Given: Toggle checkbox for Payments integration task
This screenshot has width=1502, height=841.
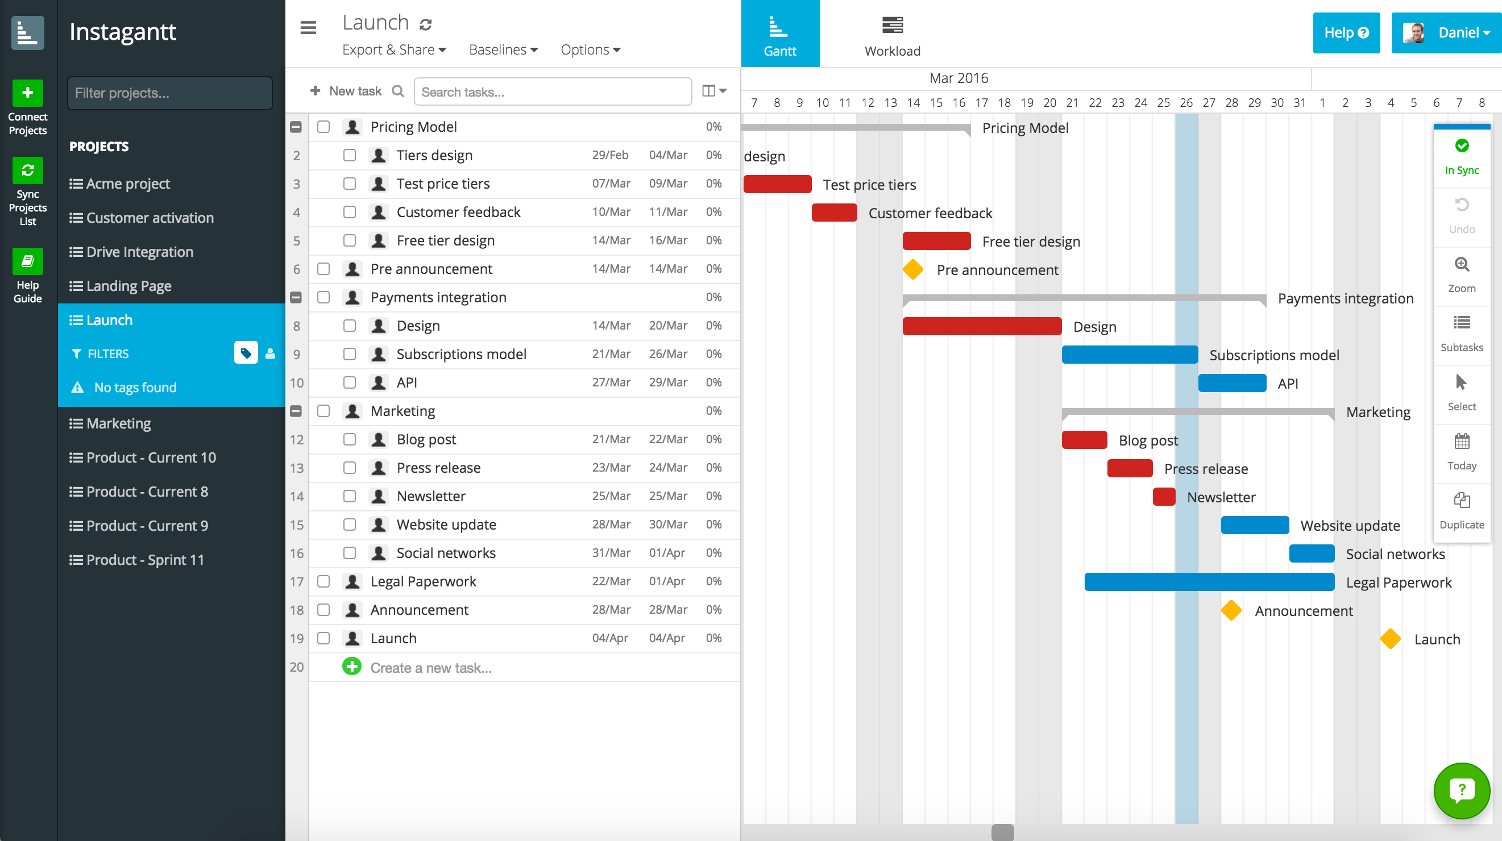Looking at the screenshot, I should point(323,298).
